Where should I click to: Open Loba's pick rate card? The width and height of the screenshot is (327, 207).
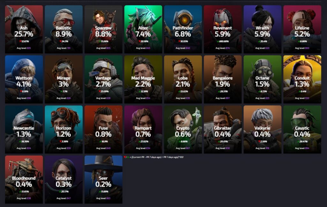point(183,79)
